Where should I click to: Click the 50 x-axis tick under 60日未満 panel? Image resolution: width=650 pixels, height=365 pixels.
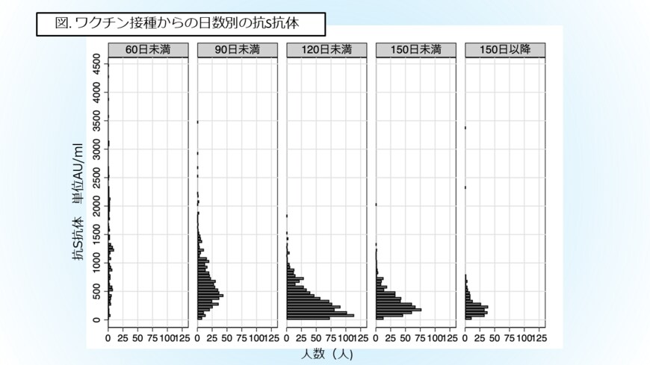point(137,339)
